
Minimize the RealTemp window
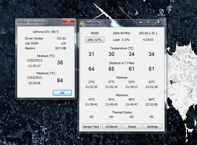click(x=141, y=22)
